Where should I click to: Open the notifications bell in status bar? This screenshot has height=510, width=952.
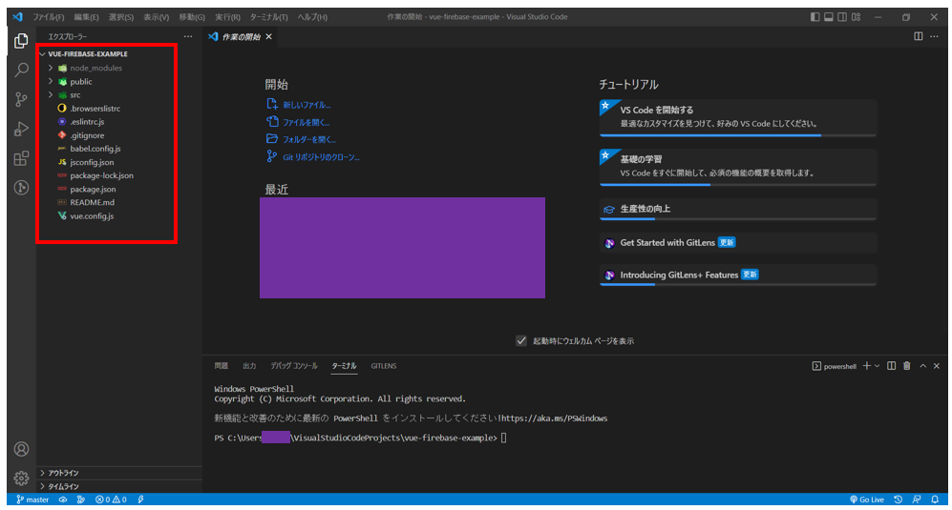click(x=935, y=500)
